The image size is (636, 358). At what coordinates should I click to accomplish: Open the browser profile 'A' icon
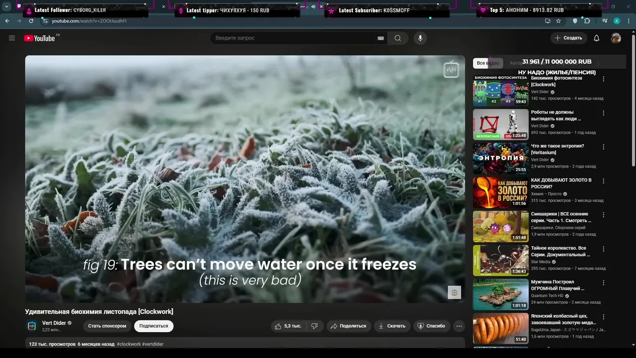coord(617,21)
